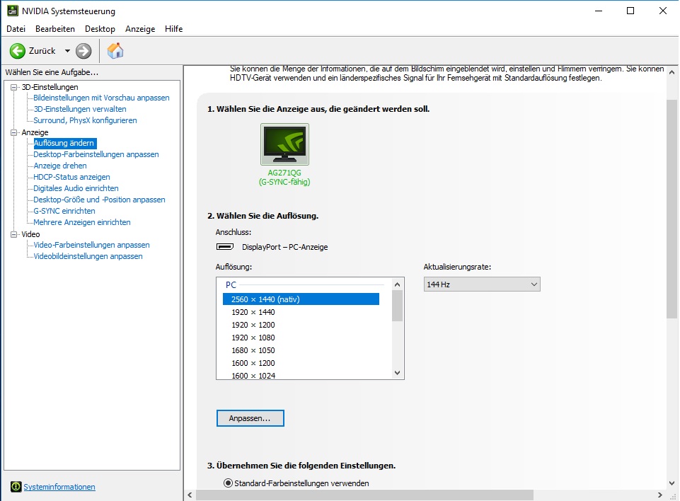This screenshot has height=501, width=680.
Task: Select resolution 1920 × 1440
Action: 253,312
